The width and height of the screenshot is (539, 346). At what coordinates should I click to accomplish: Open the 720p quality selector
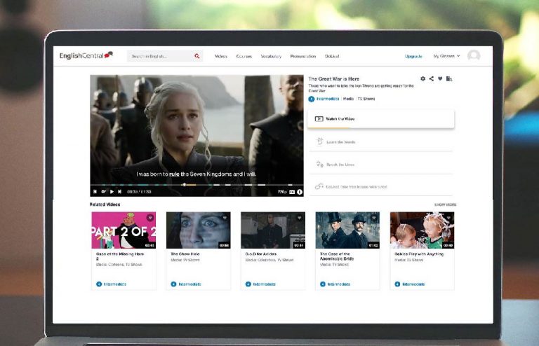pyautogui.click(x=282, y=192)
